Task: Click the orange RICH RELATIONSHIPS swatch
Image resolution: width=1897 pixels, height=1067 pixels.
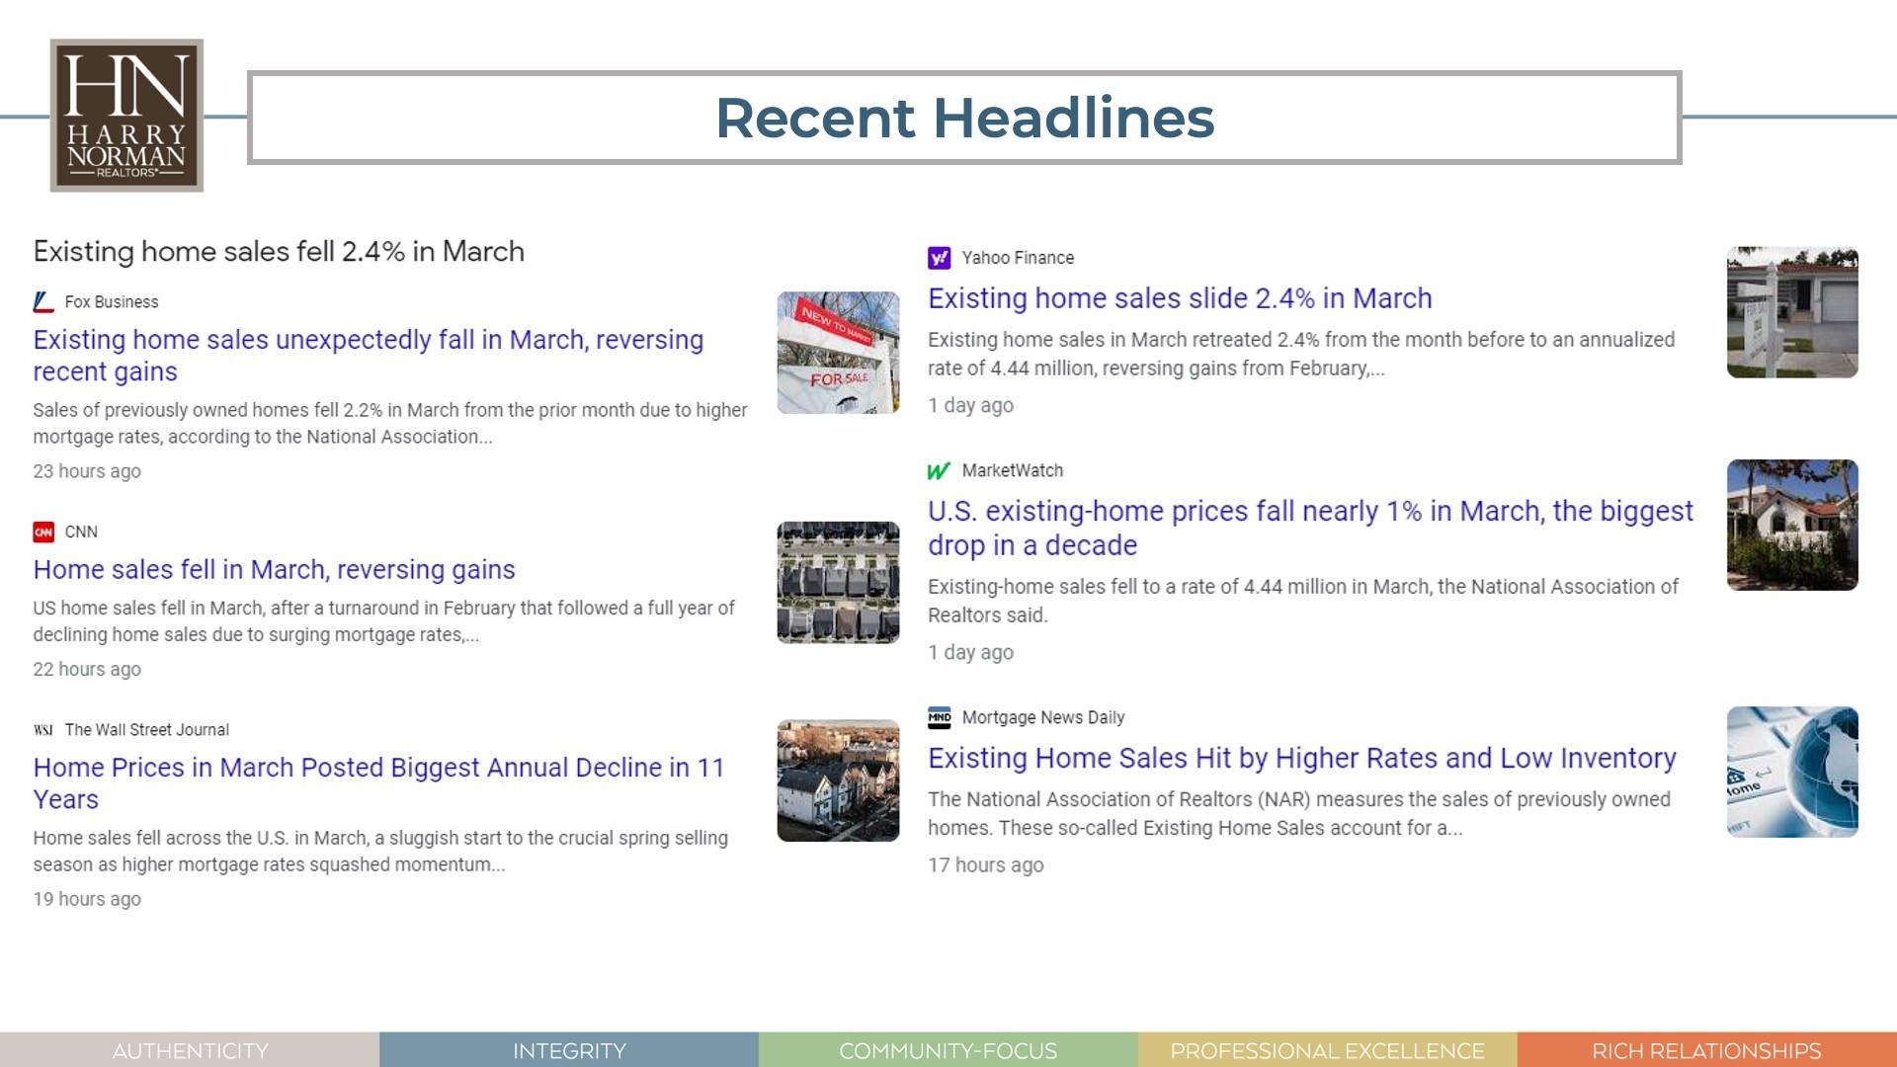Action: (1706, 1050)
